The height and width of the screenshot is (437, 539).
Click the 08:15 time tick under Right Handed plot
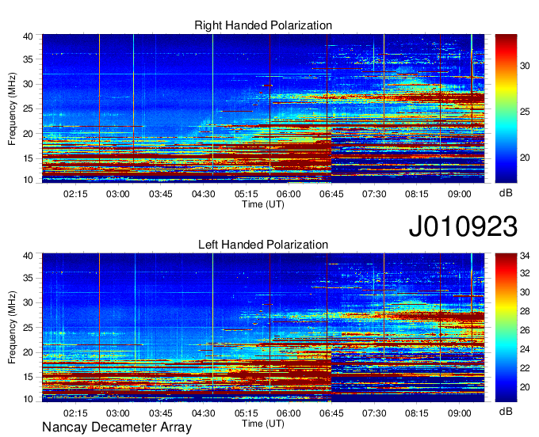417,194
